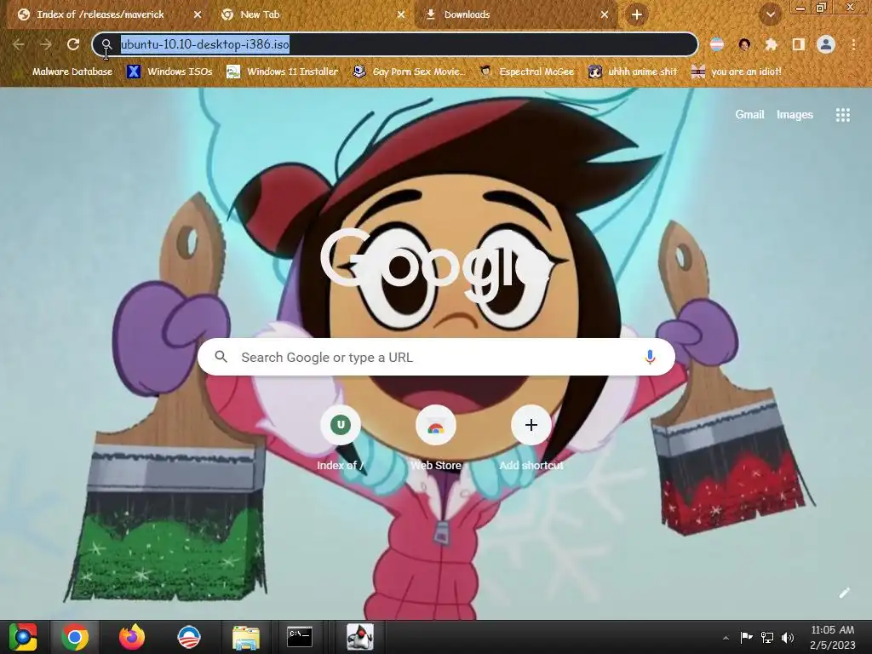Restore down the Chrome window
The image size is (872, 654).
pos(822,7)
